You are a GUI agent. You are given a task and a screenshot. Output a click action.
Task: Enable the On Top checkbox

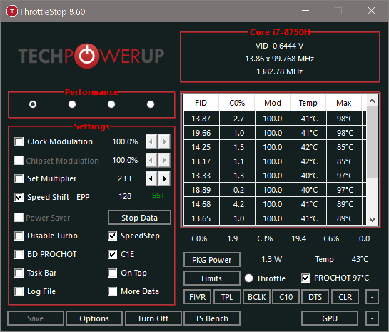tap(112, 273)
